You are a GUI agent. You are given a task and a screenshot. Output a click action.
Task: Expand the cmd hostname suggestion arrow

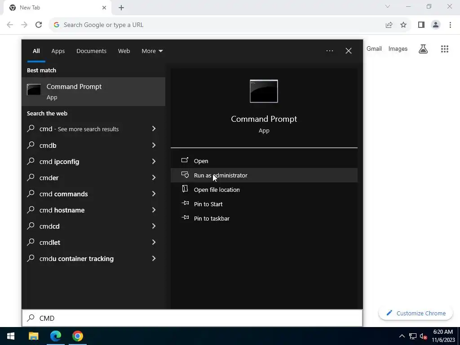[x=154, y=209]
